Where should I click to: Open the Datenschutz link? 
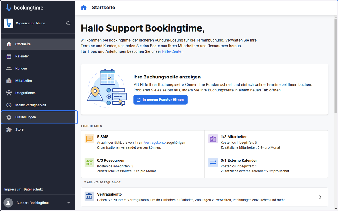point(33,190)
